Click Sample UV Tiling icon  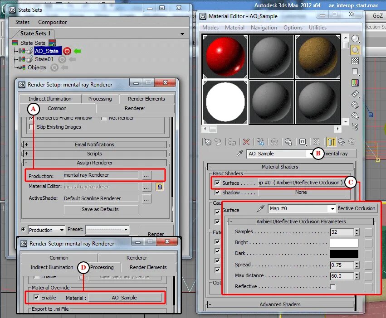click(355, 72)
